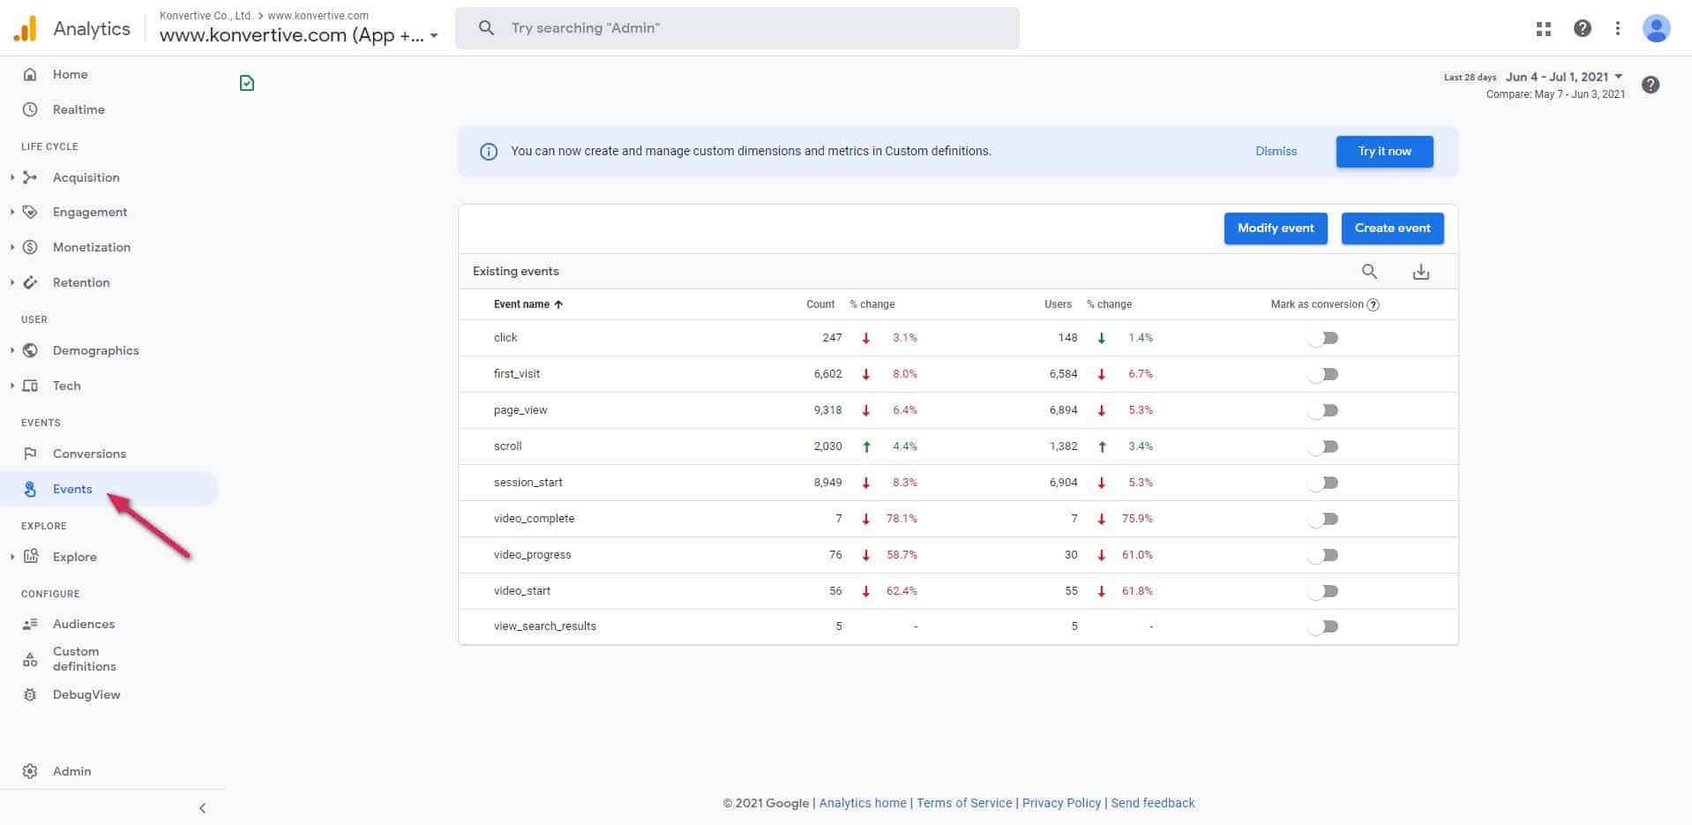Open the help icon in top bar
1692x825 pixels.
[x=1582, y=28]
